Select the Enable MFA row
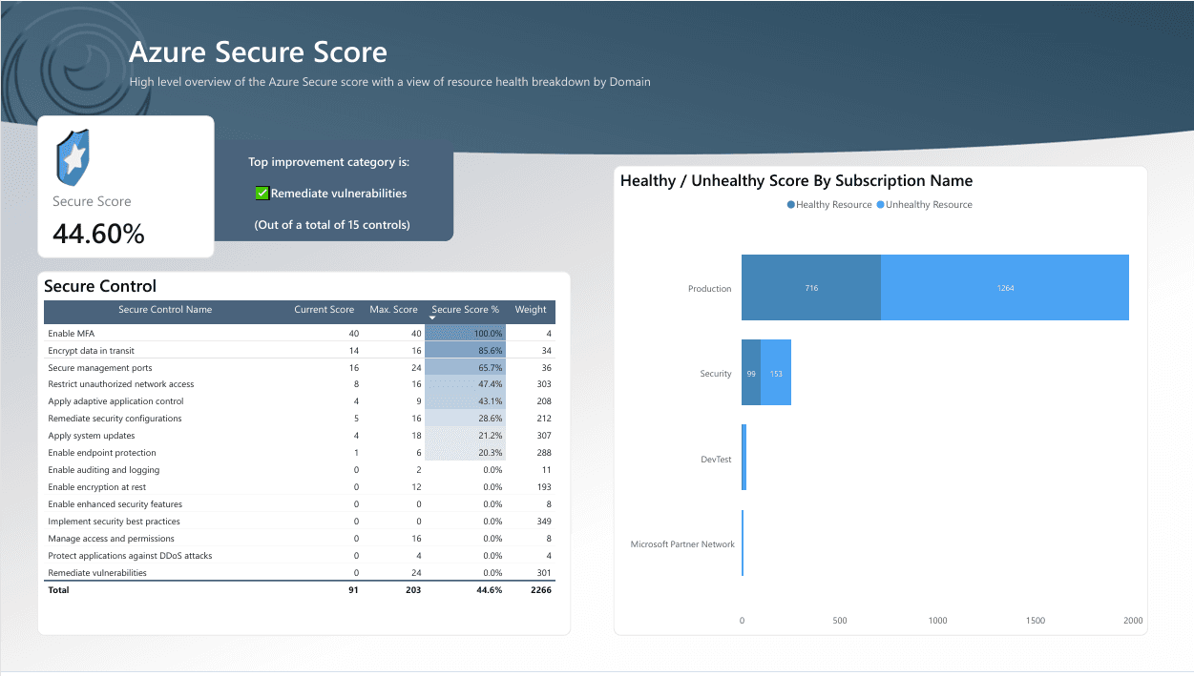This screenshot has height=676, width=1194. (x=300, y=334)
